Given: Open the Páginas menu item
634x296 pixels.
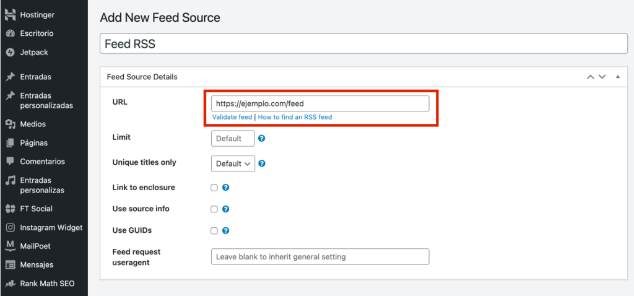Looking at the screenshot, I should pyautogui.click(x=33, y=142).
